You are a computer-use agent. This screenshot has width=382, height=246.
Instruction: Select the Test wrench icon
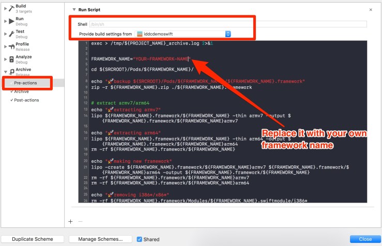(11, 34)
